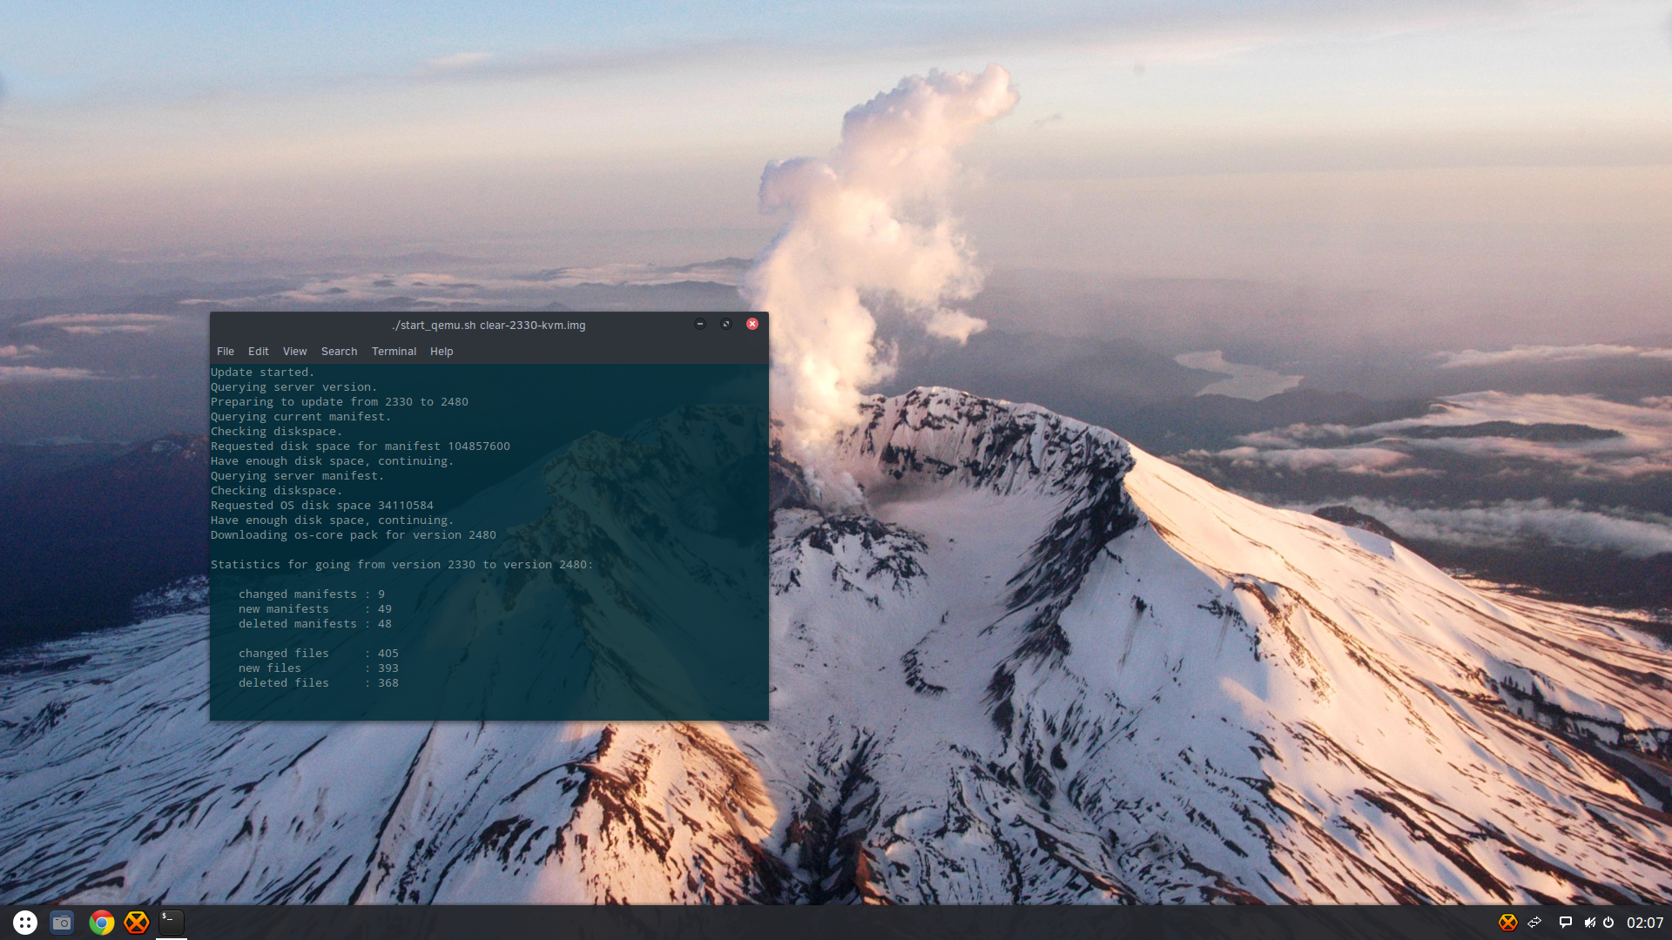Click the 'Querying current manifest.' line

(x=300, y=417)
